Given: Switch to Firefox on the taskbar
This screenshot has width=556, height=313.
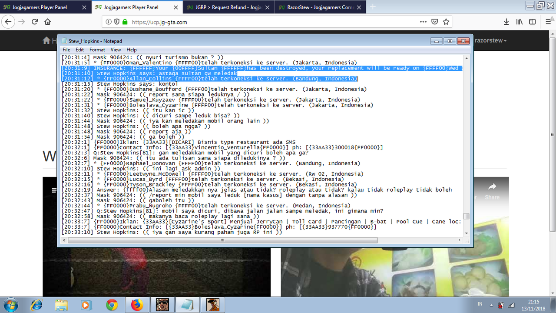Looking at the screenshot, I should 137,305.
